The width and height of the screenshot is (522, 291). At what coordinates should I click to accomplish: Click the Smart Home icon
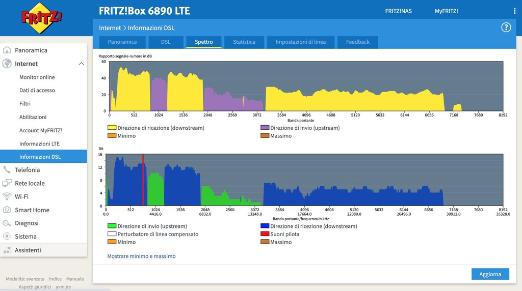point(7,210)
